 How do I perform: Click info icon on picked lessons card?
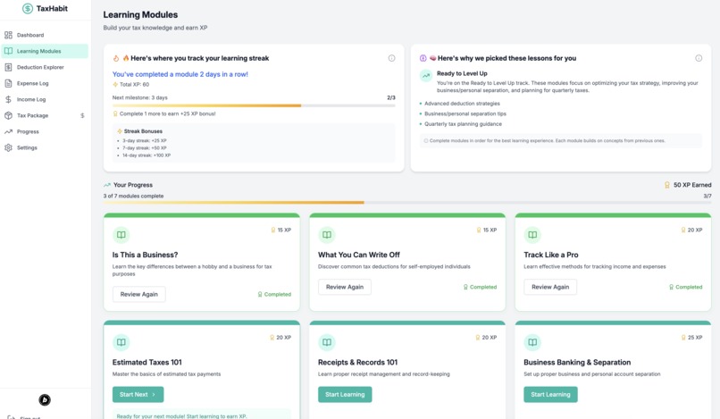click(699, 58)
